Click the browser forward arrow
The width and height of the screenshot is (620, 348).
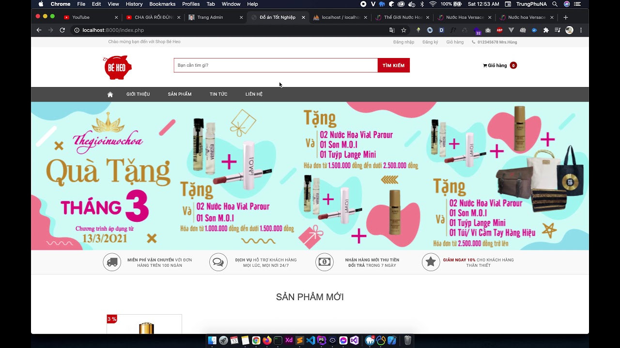coord(50,30)
